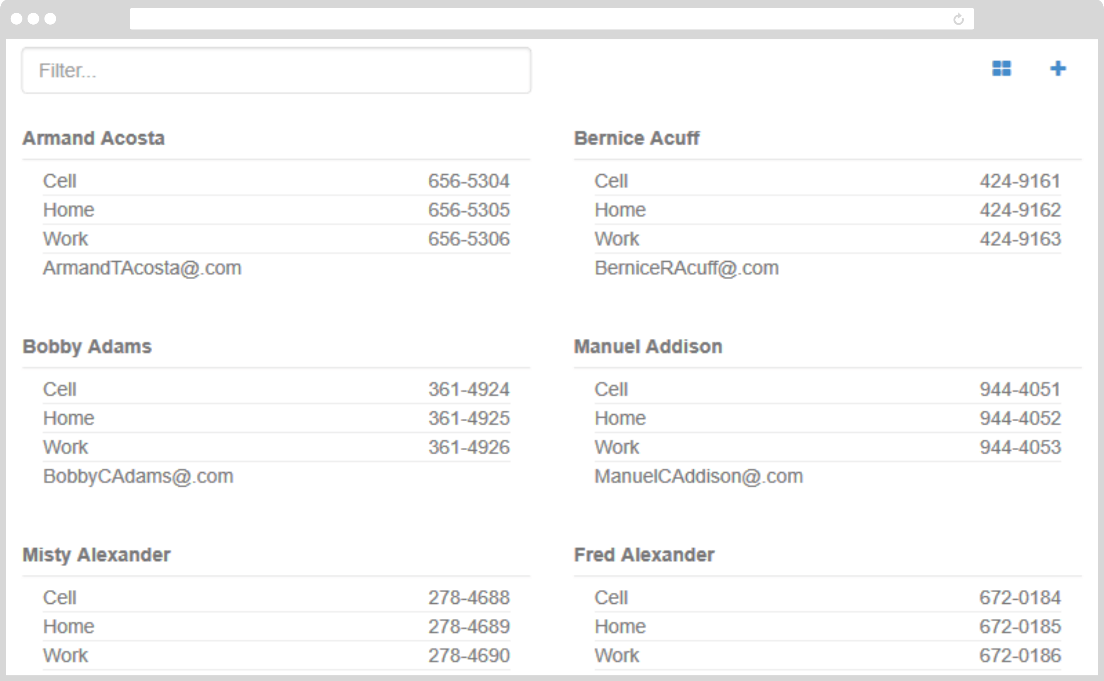Select home number 656-5305

point(468,210)
